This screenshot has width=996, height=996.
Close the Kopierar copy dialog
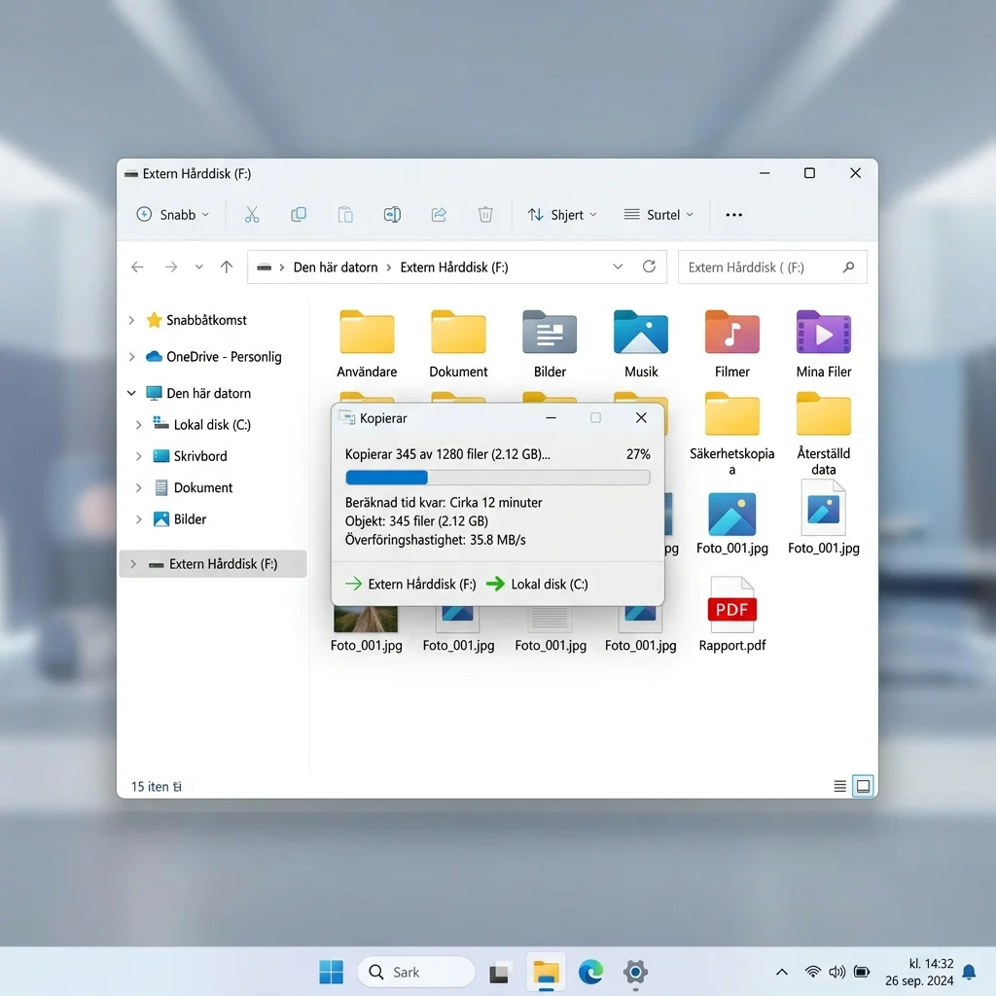click(641, 417)
